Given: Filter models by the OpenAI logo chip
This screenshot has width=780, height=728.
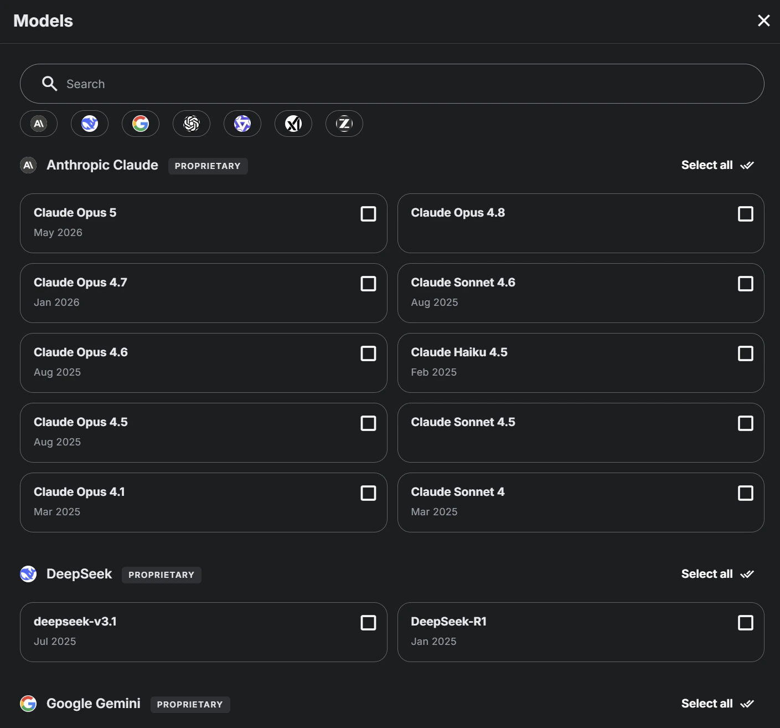Looking at the screenshot, I should [192, 124].
